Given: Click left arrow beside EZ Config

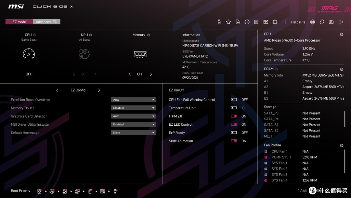Looking at the screenshot, I should pyautogui.click(x=57, y=90).
